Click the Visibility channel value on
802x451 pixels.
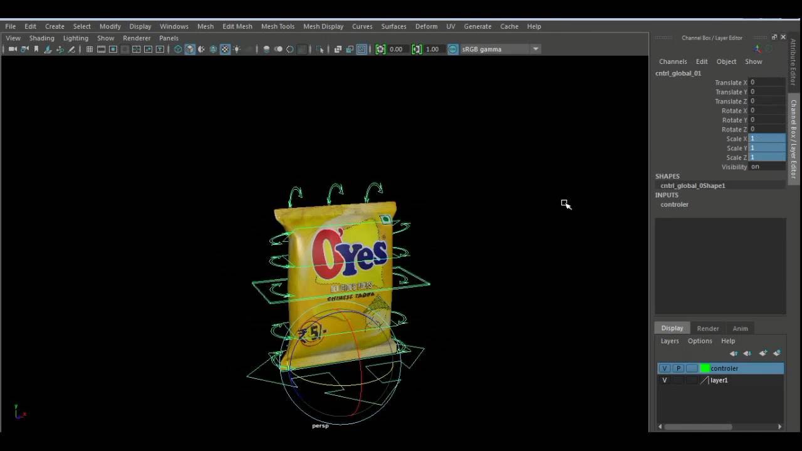pyautogui.click(x=767, y=167)
